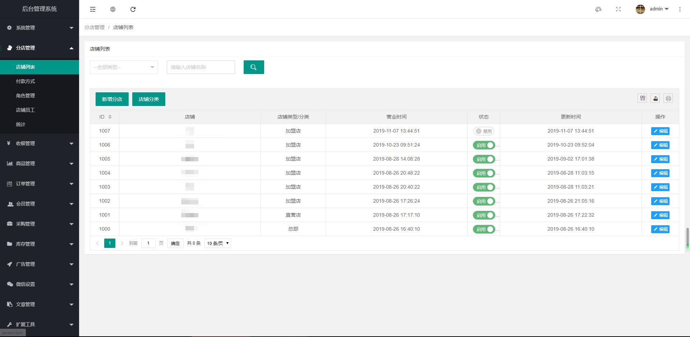This screenshot has height=337, width=690.
Task: Open 统计 in the sidebar
Action: (x=40, y=124)
